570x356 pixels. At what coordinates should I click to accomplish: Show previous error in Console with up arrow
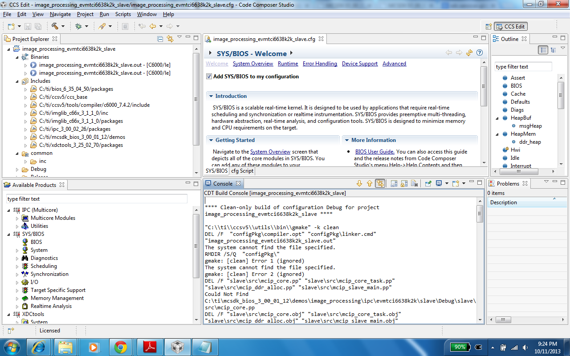[x=369, y=183]
